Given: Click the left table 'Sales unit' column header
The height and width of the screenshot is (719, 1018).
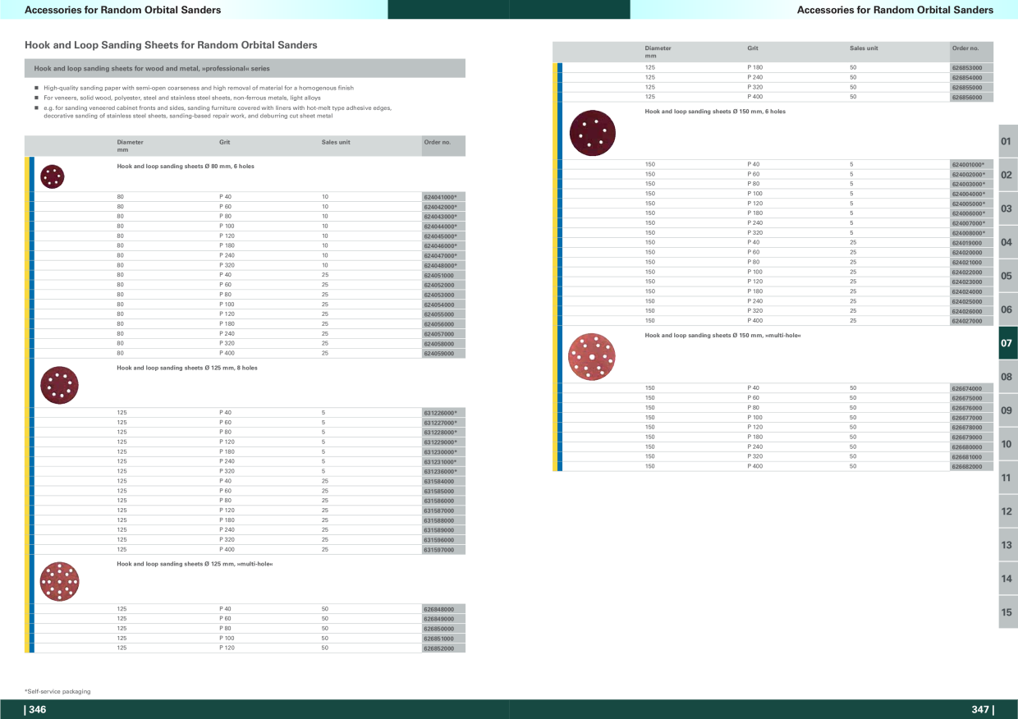Looking at the screenshot, I should click(336, 142).
